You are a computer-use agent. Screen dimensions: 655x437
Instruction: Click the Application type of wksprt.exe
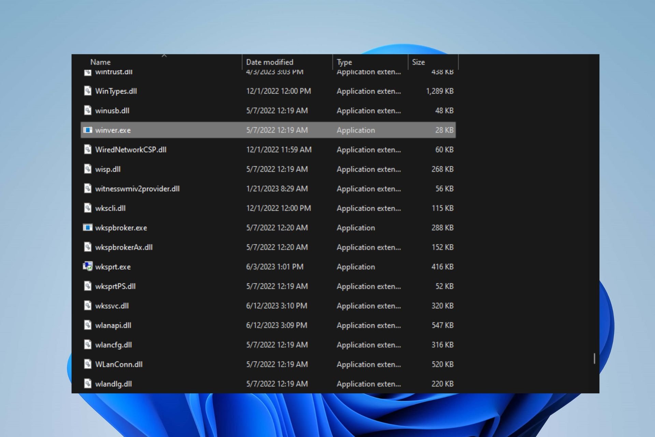click(356, 267)
